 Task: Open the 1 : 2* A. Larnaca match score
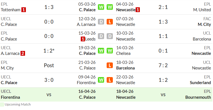coord(49,51)
